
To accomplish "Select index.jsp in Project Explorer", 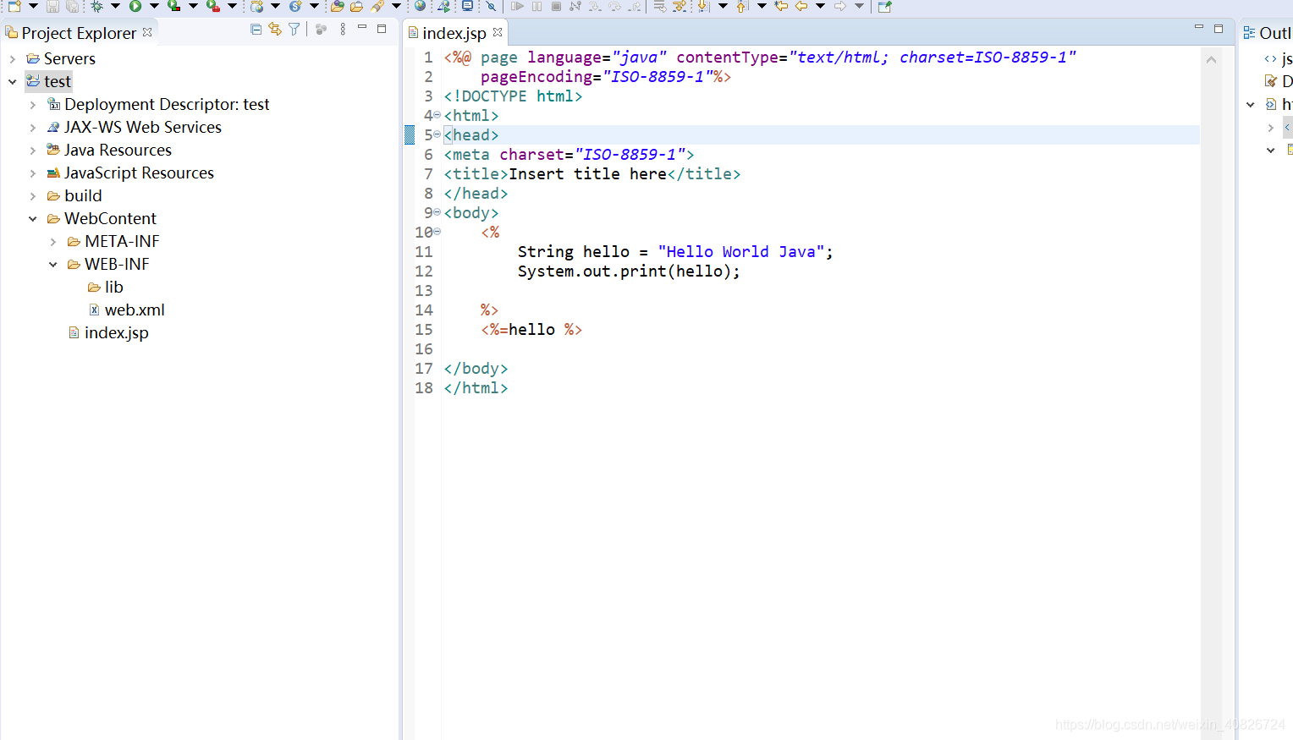I will pyautogui.click(x=108, y=333).
